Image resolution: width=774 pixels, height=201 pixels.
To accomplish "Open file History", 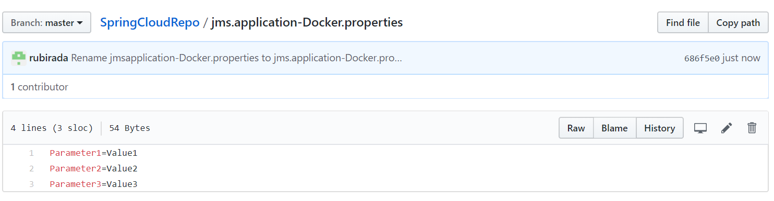I will (659, 128).
